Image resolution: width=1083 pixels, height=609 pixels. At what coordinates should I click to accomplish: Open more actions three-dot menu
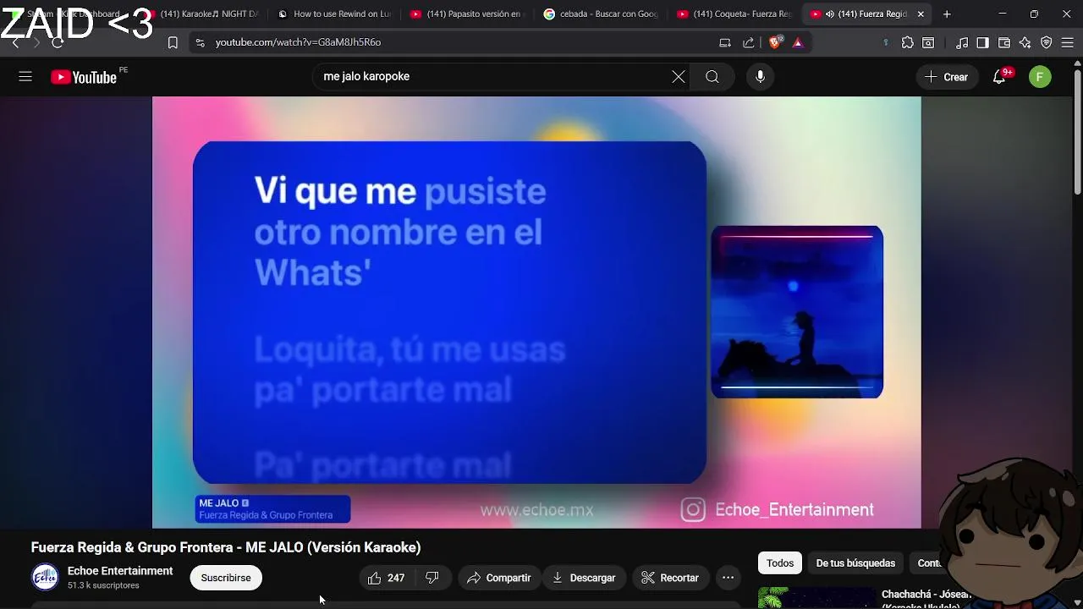point(728,578)
